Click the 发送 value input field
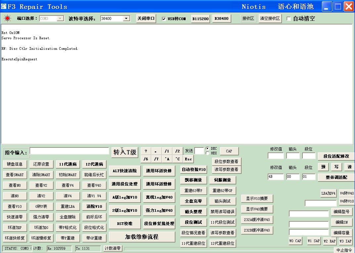This screenshot has height=253, width=355. pos(199,151)
